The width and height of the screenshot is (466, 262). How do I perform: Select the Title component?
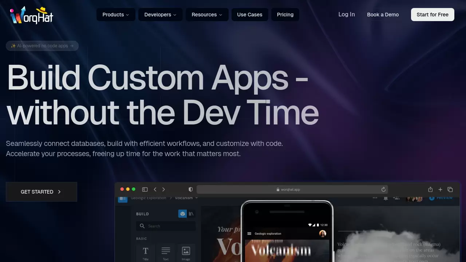146,253
